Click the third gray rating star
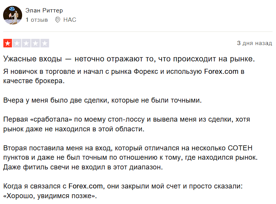The height and width of the screenshot is (204, 276). [x=26, y=43]
